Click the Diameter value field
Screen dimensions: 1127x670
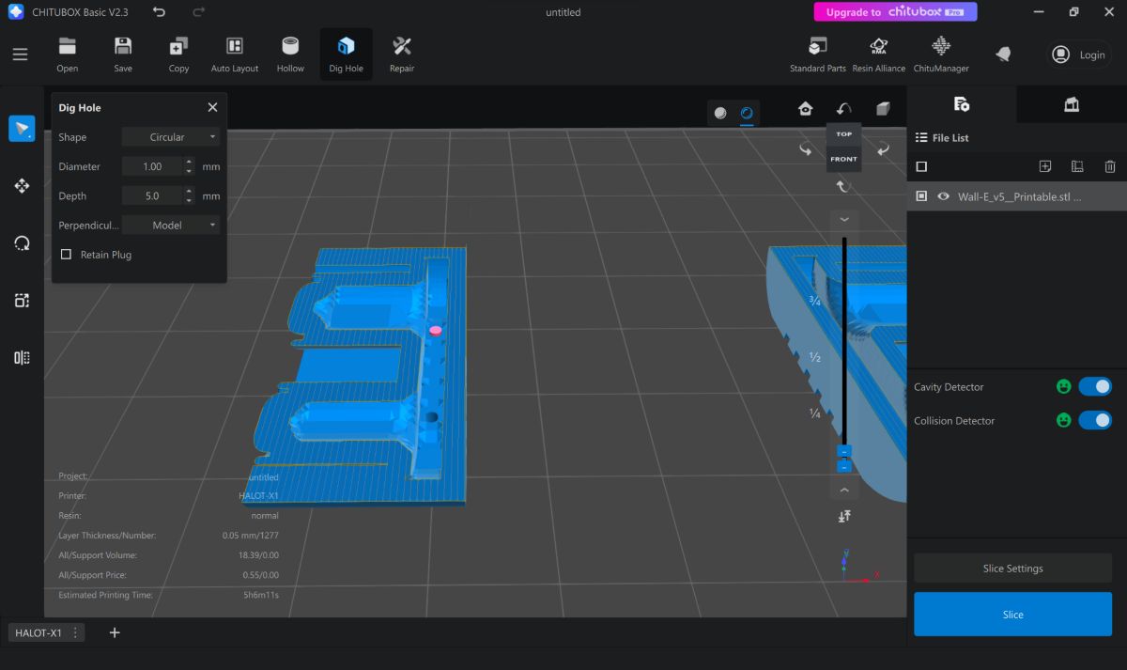153,166
